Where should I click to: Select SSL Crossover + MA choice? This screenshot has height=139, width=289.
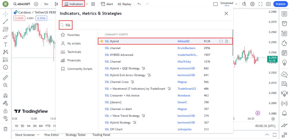pyautogui.click(x=165, y=95)
